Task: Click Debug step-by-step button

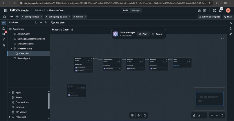Action: [x=56, y=17]
